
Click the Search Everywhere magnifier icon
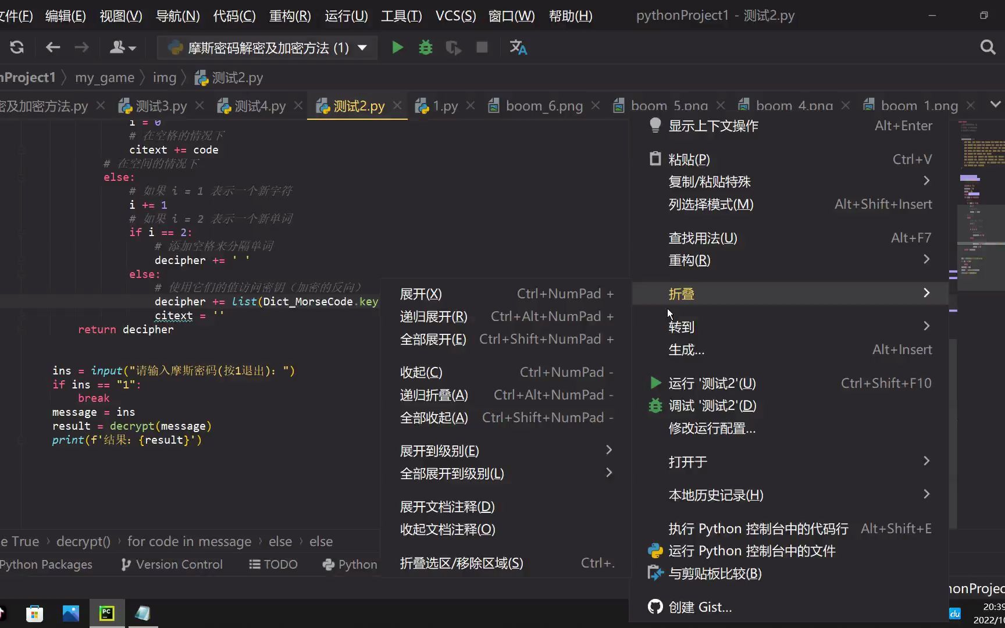988,48
